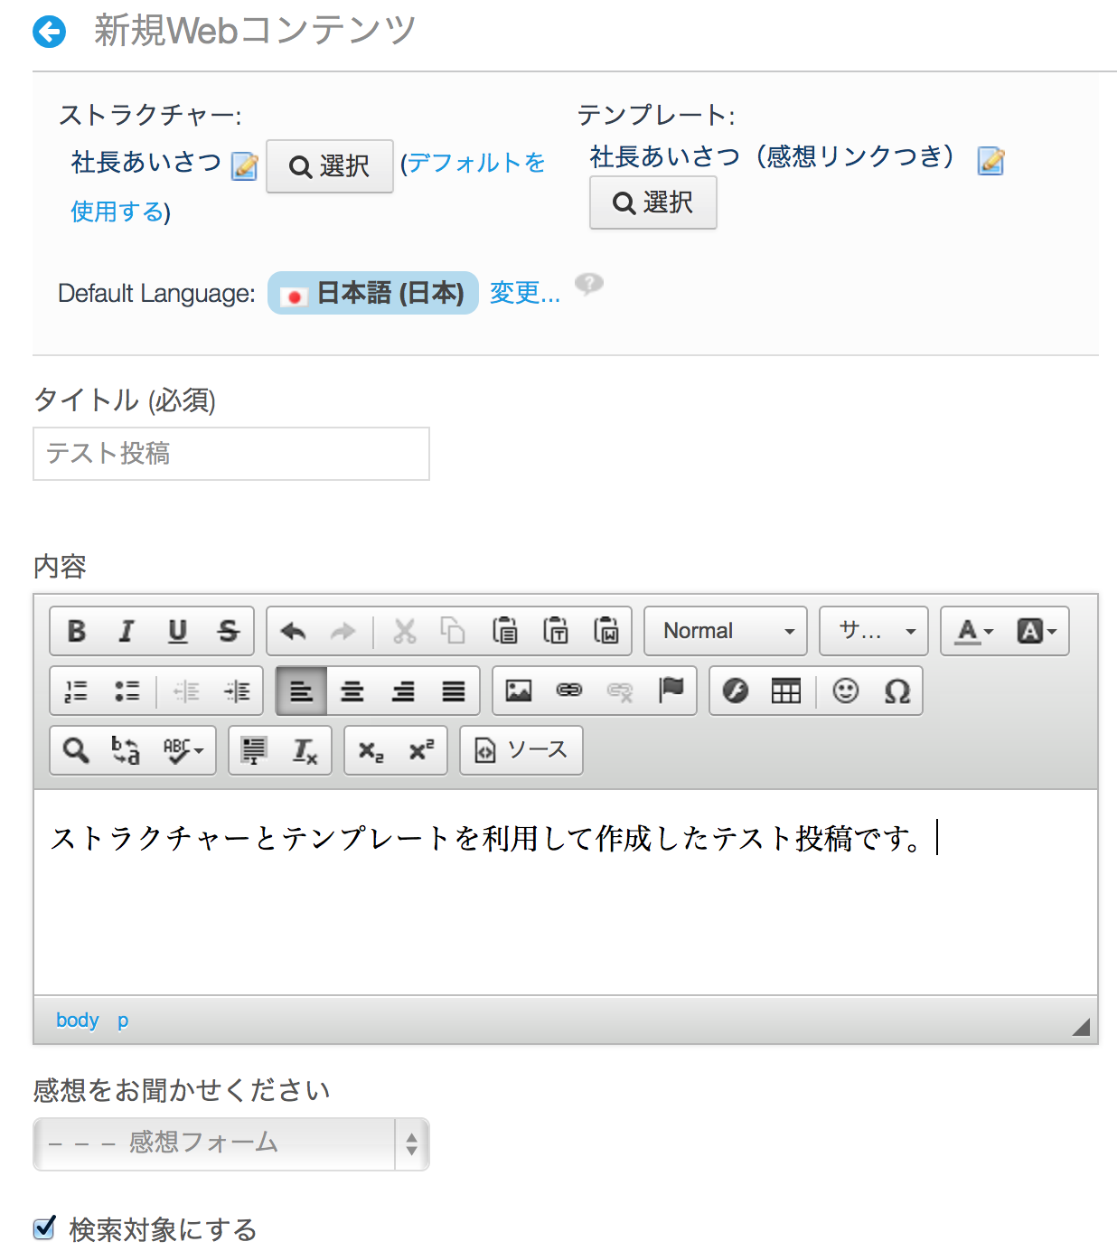Open the background color dropdown
Screen dimensions: 1117x1251
(1036, 631)
